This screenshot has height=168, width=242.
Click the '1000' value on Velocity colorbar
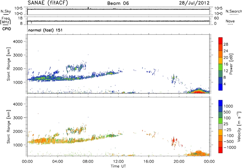click(x=228, y=106)
